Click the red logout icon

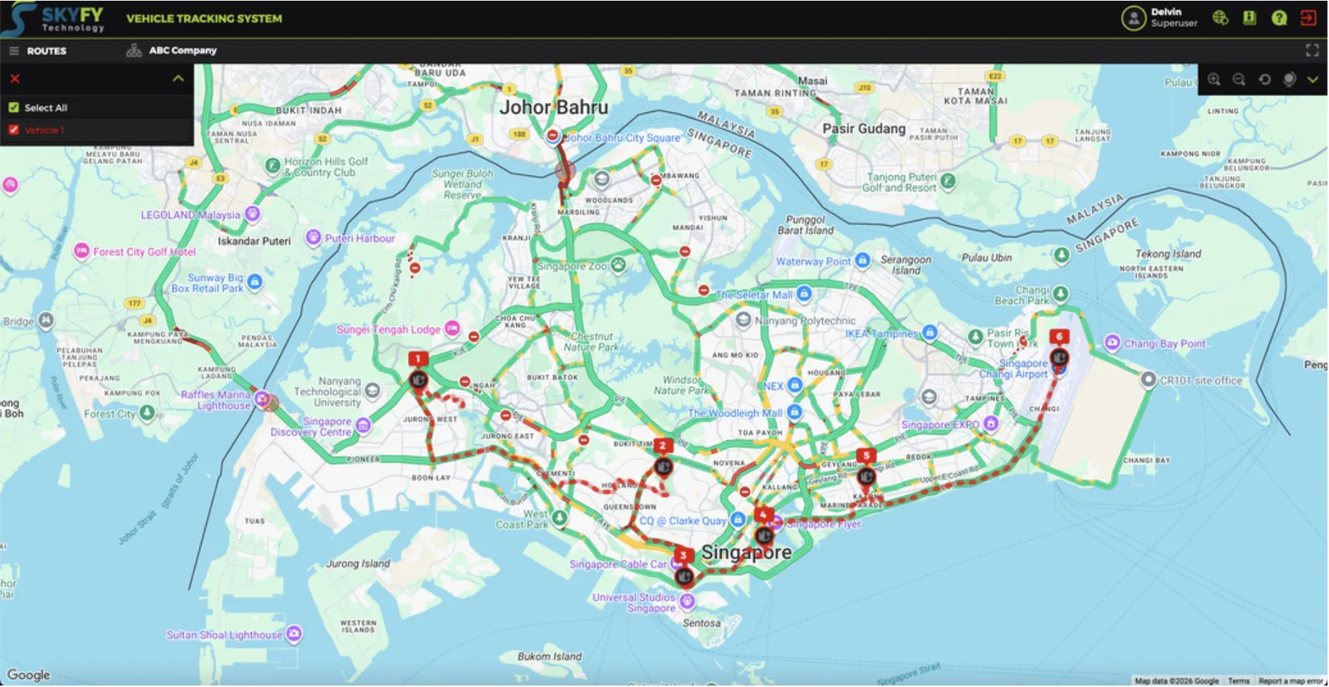pyautogui.click(x=1309, y=17)
